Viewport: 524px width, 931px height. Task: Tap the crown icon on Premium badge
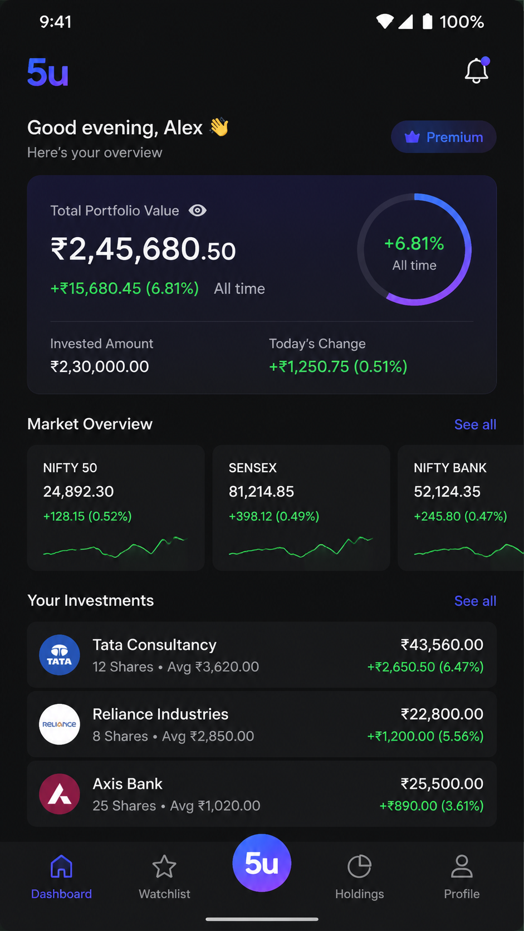pyautogui.click(x=412, y=137)
